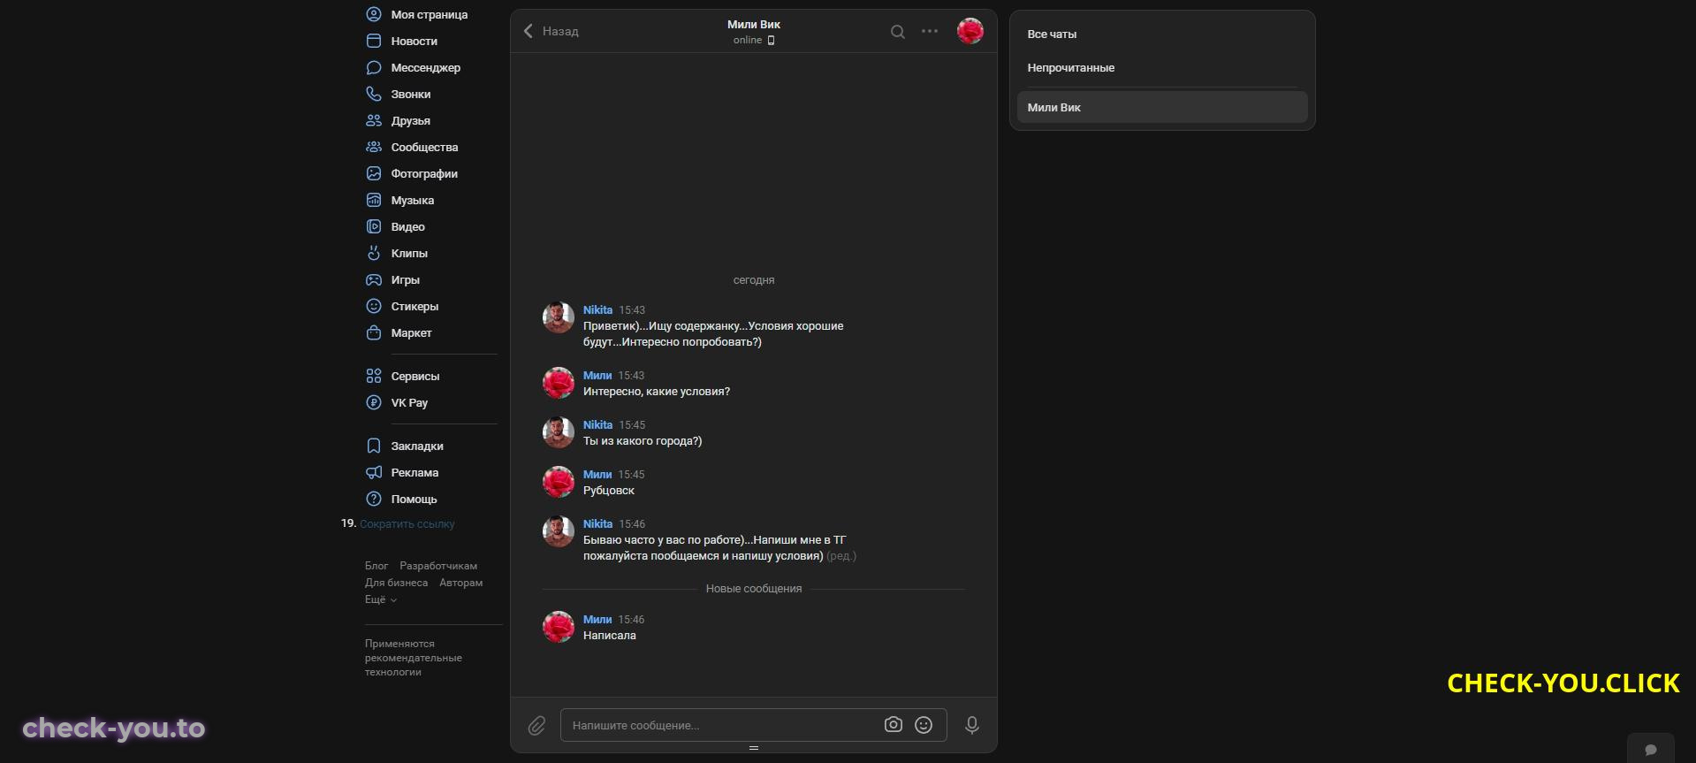Click sender name Nikita at 15:45
The width and height of the screenshot is (1696, 763).
click(x=597, y=425)
